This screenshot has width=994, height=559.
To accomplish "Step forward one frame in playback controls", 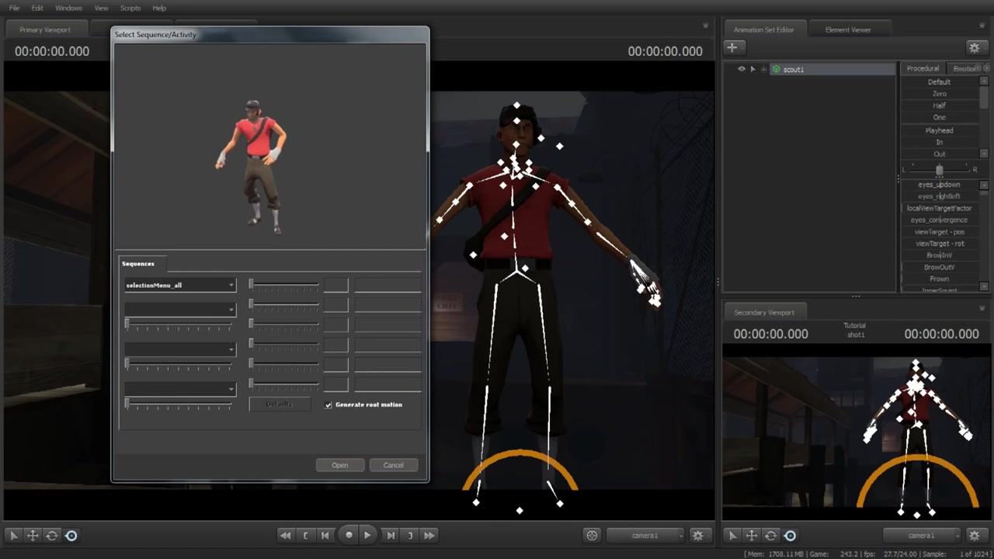I will tap(391, 535).
